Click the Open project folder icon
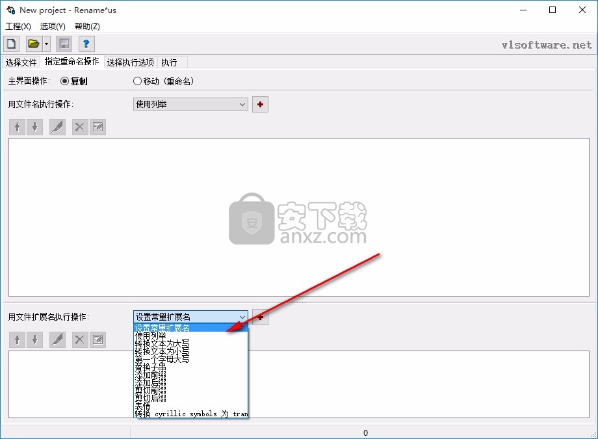This screenshot has height=439, width=598. (x=34, y=44)
